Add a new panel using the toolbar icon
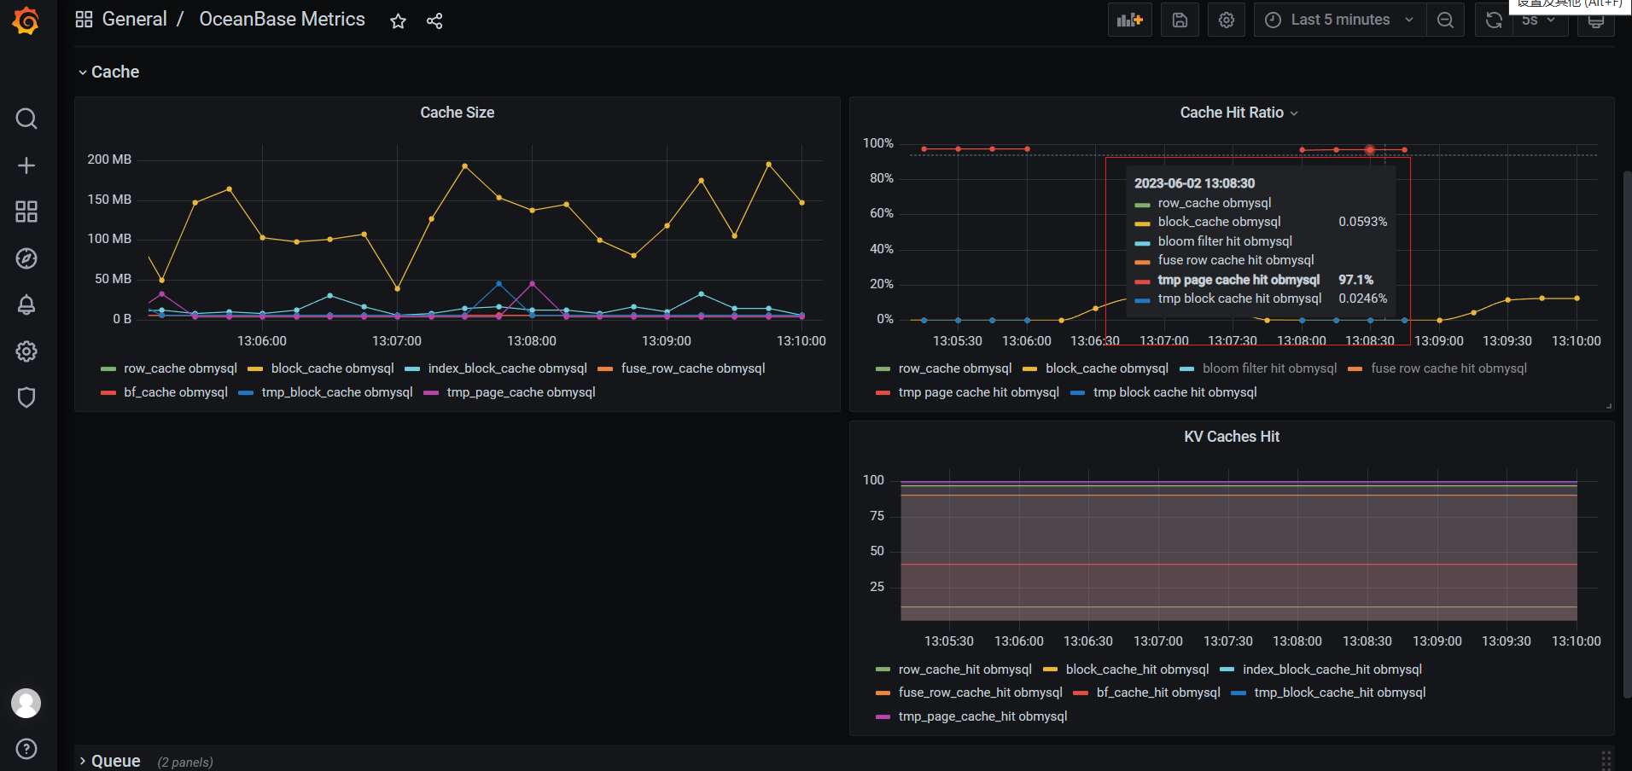This screenshot has width=1632, height=771. [x=1128, y=19]
